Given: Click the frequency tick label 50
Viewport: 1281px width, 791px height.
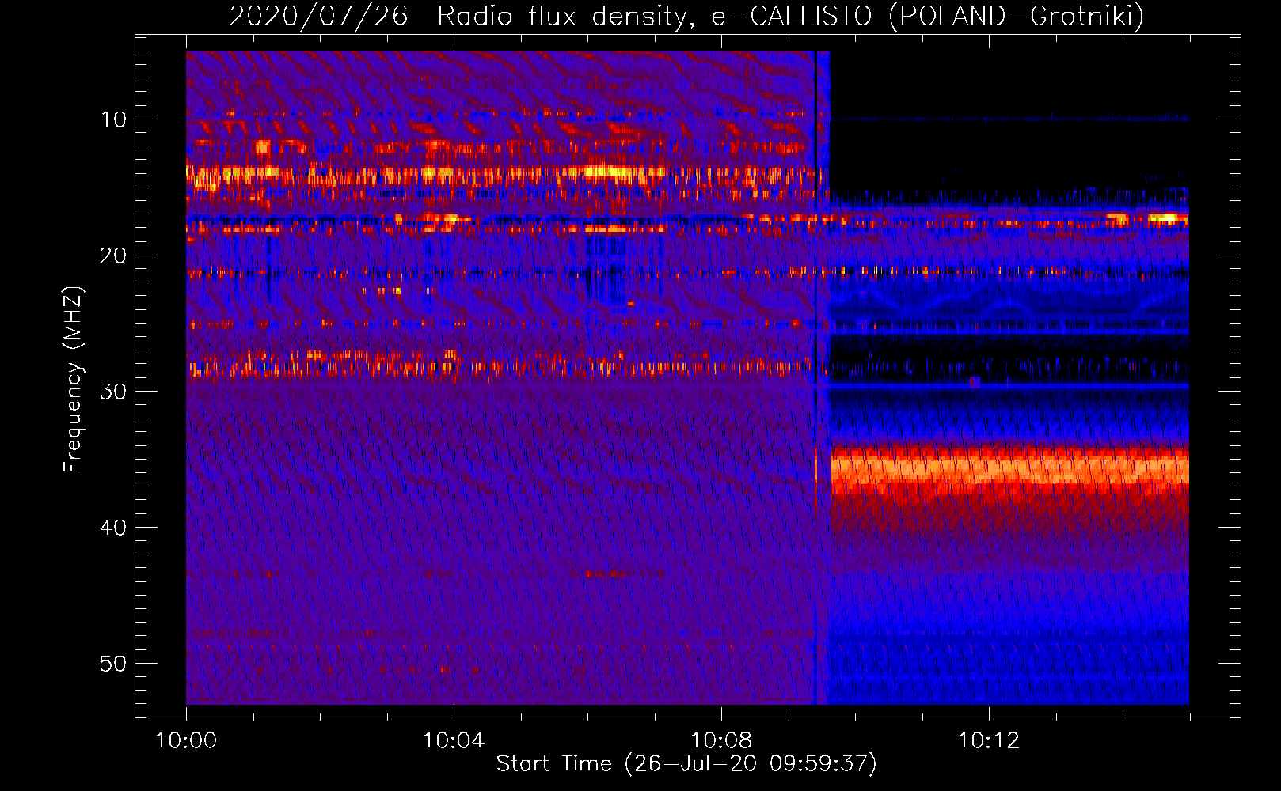Looking at the screenshot, I should click(113, 664).
